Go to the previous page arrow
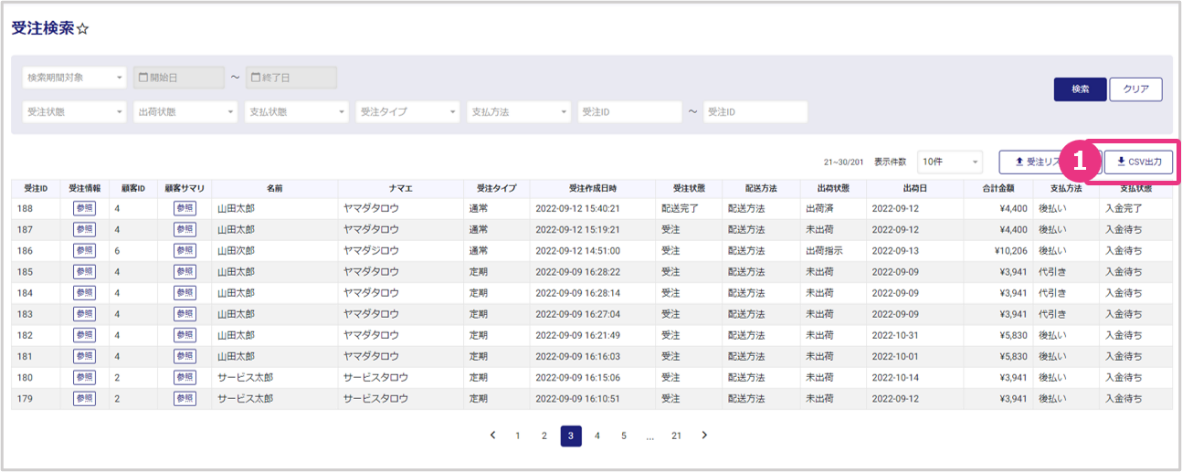The image size is (1182, 472). (x=492, y=435)
